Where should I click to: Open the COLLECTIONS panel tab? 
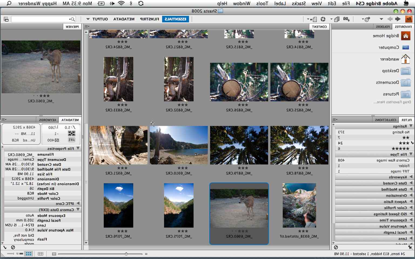point(386,120)
